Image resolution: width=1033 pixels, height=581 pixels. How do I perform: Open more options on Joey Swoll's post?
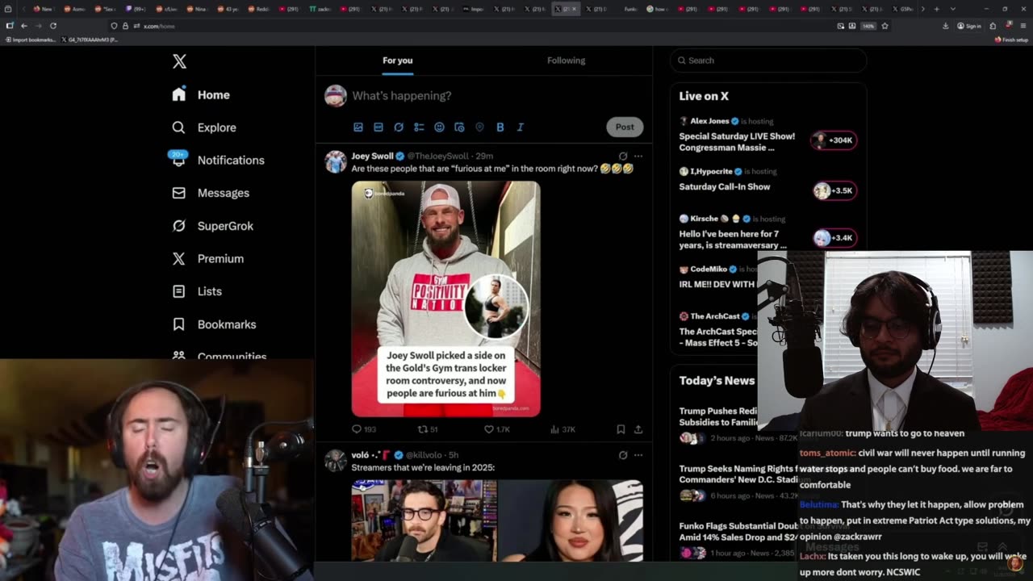pos(638,156)
